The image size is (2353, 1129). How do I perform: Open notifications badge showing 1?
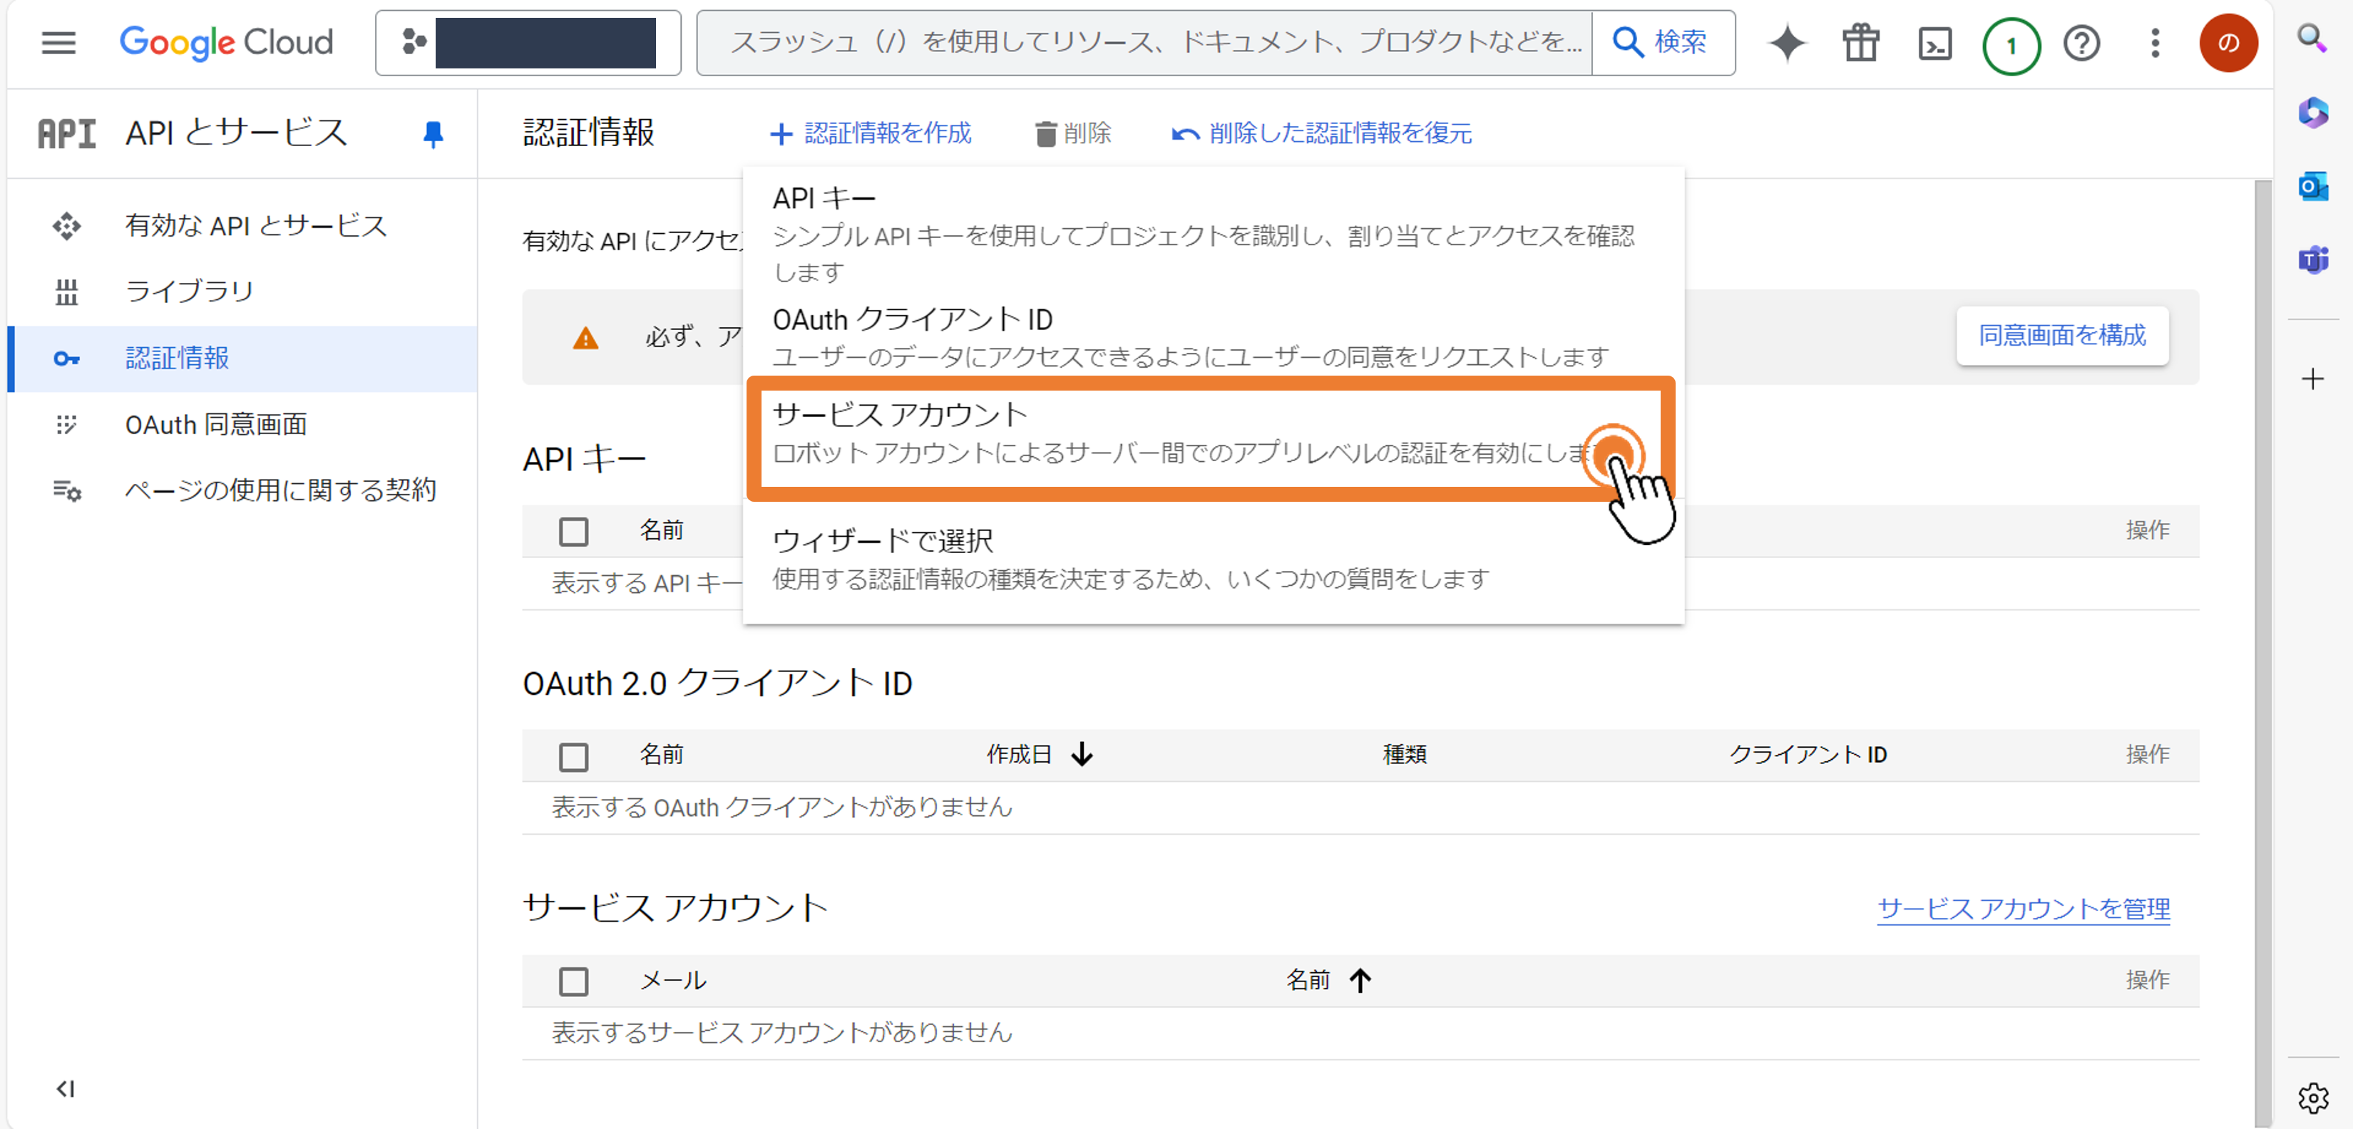[x=2011, y=45]
